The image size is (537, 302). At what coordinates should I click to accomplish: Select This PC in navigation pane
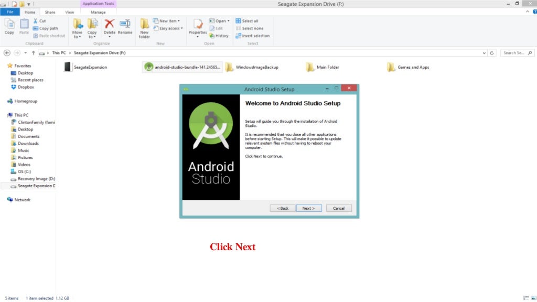pos(18,115)
